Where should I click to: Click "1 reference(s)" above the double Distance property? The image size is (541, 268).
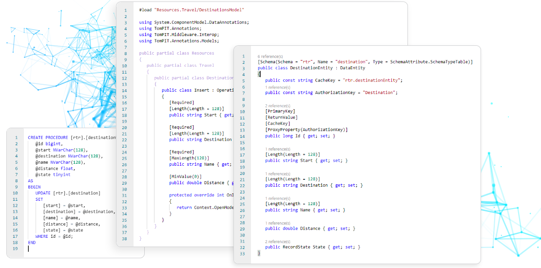pyautogui.click(x=278, y=223)
